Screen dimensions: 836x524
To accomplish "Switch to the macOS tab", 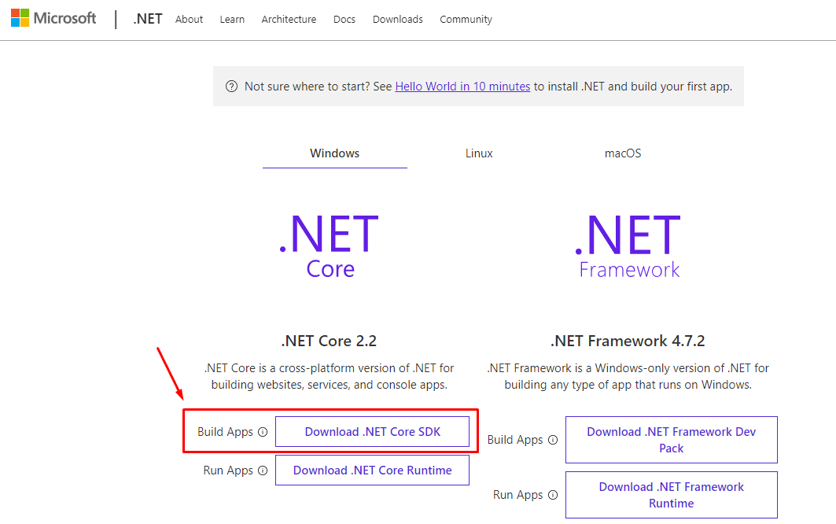I will tap(623, 153).
